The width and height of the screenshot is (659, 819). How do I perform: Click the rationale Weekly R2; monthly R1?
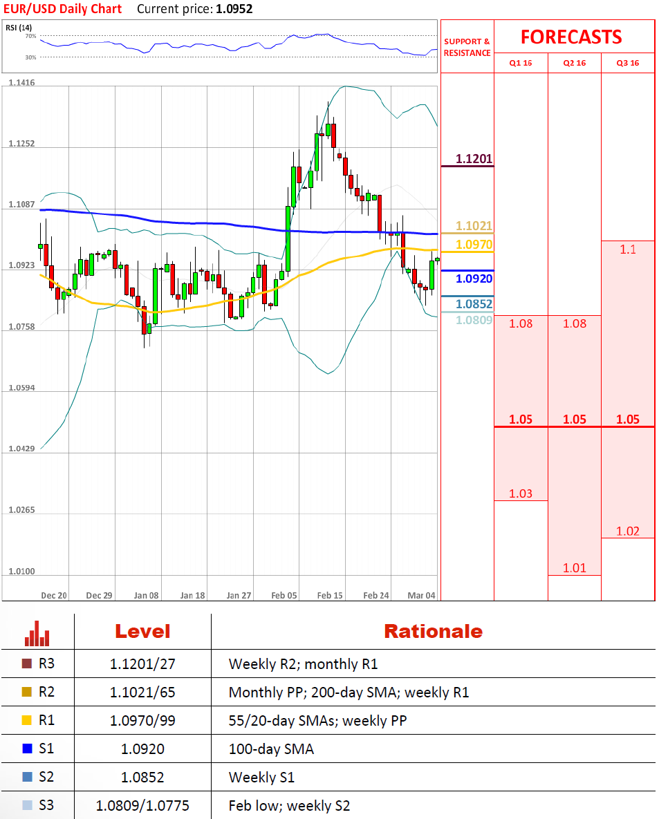click(303, 664)
